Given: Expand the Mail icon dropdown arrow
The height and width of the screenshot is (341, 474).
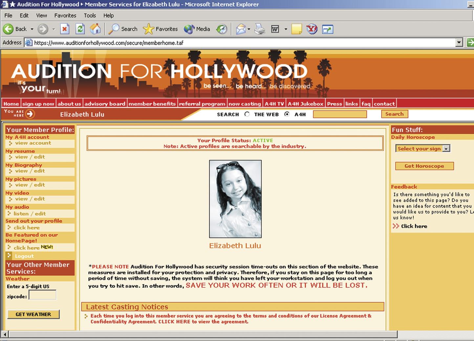Looking at the screenshot, I should (x=249, y=29).
